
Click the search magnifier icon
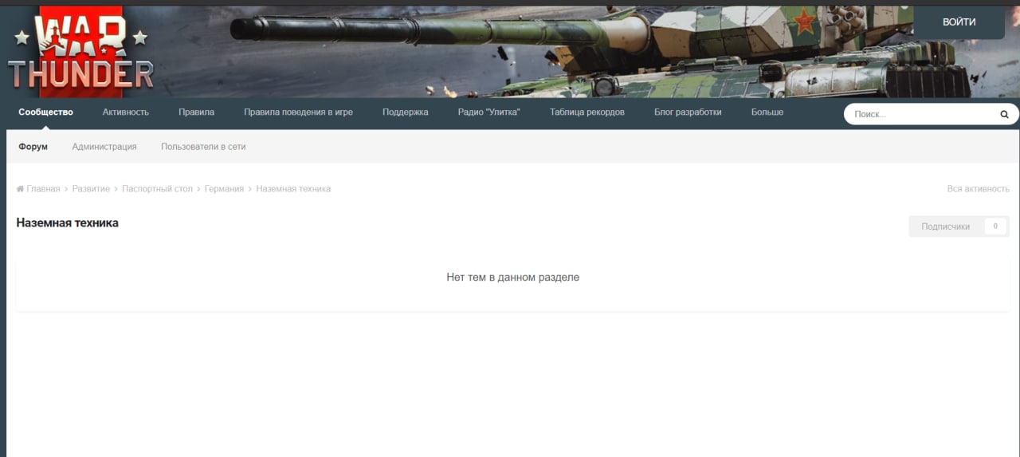coord(1004,114)
